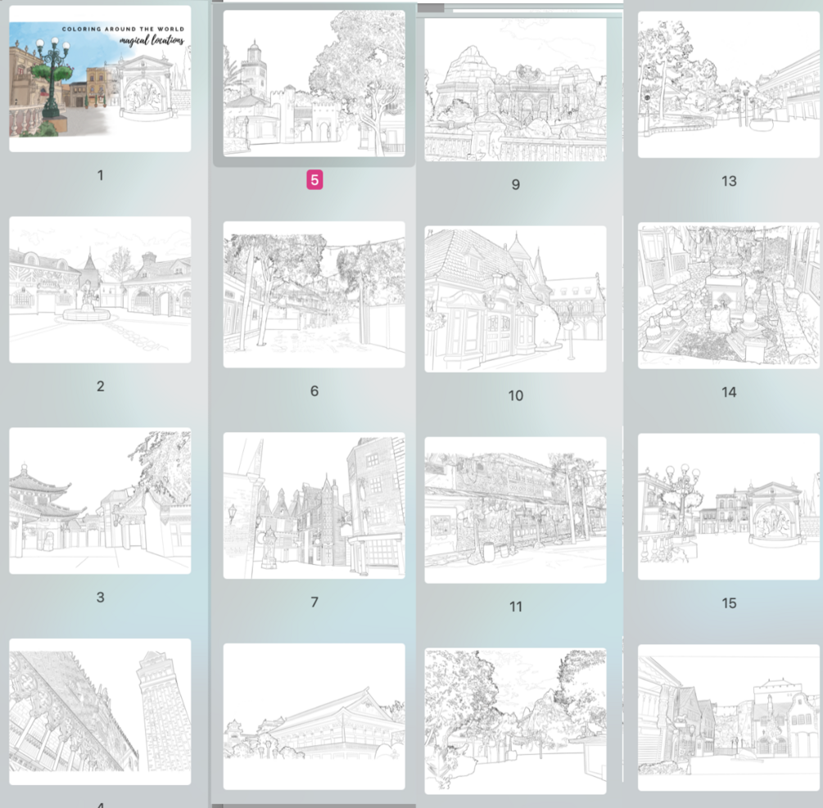
Task: Select the wooded path thumbnail below page 11
Action: (x=515, y=721)
